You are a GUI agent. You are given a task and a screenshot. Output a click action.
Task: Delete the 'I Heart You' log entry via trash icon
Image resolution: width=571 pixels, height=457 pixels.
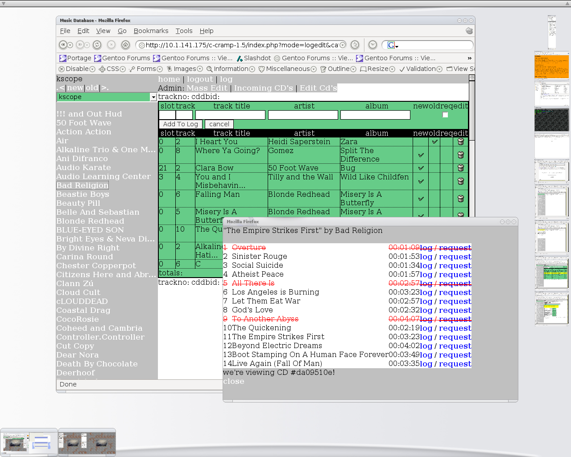[461, 142]
